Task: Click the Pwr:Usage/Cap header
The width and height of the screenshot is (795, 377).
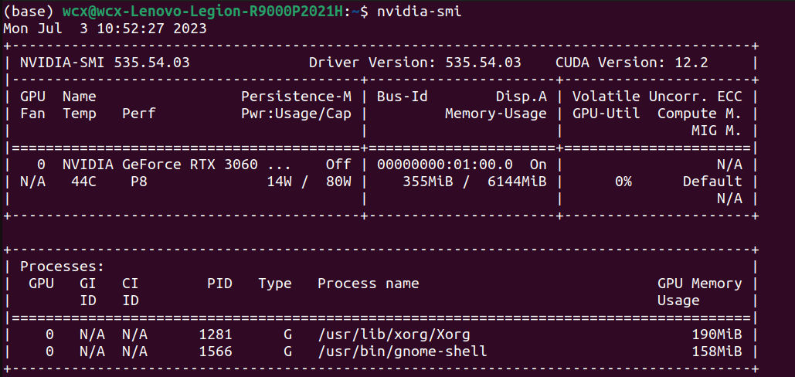Action: click(297, 114)
